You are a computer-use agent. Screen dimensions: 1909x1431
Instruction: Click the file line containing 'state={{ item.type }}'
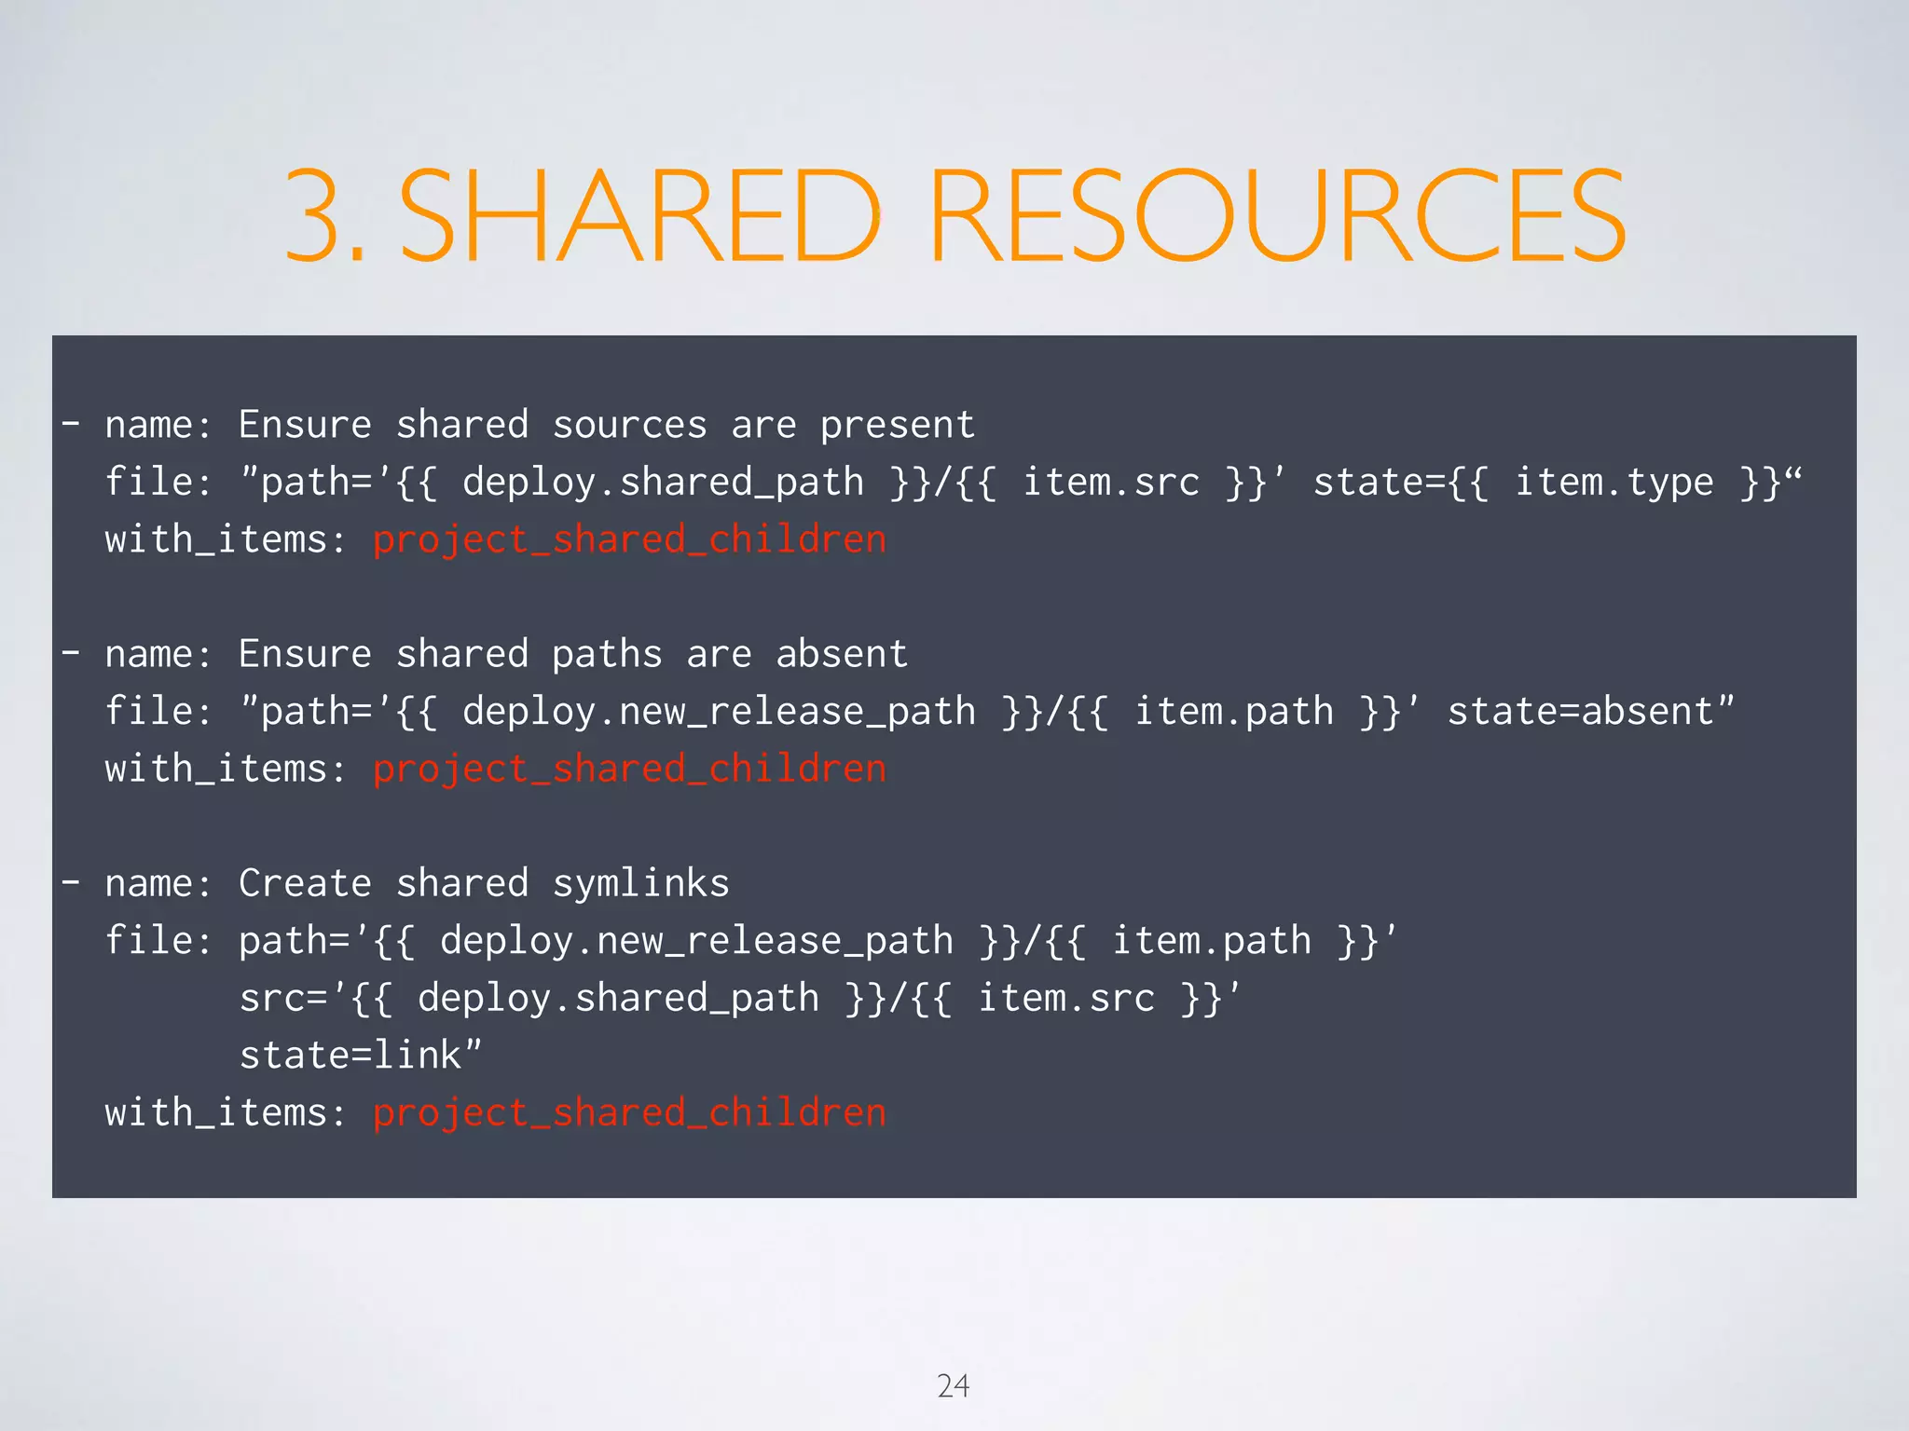coord(954,483)
